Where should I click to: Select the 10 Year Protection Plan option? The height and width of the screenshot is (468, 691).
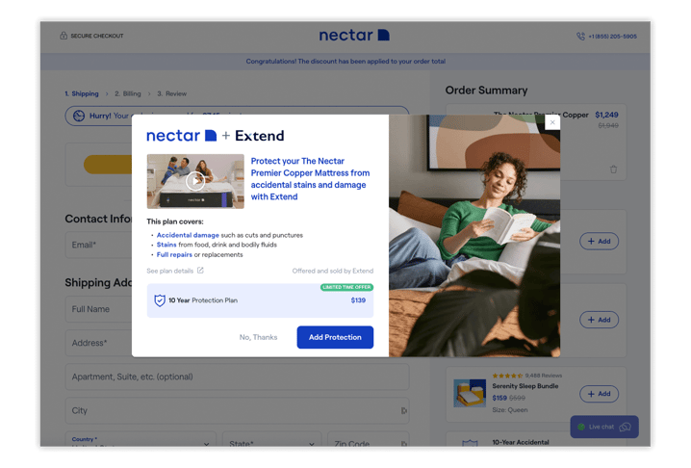(x=260, y=300)
